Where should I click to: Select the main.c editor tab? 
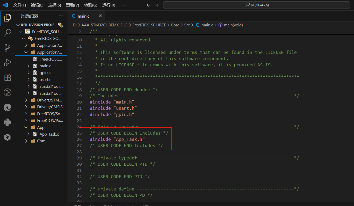coord(83,16)
